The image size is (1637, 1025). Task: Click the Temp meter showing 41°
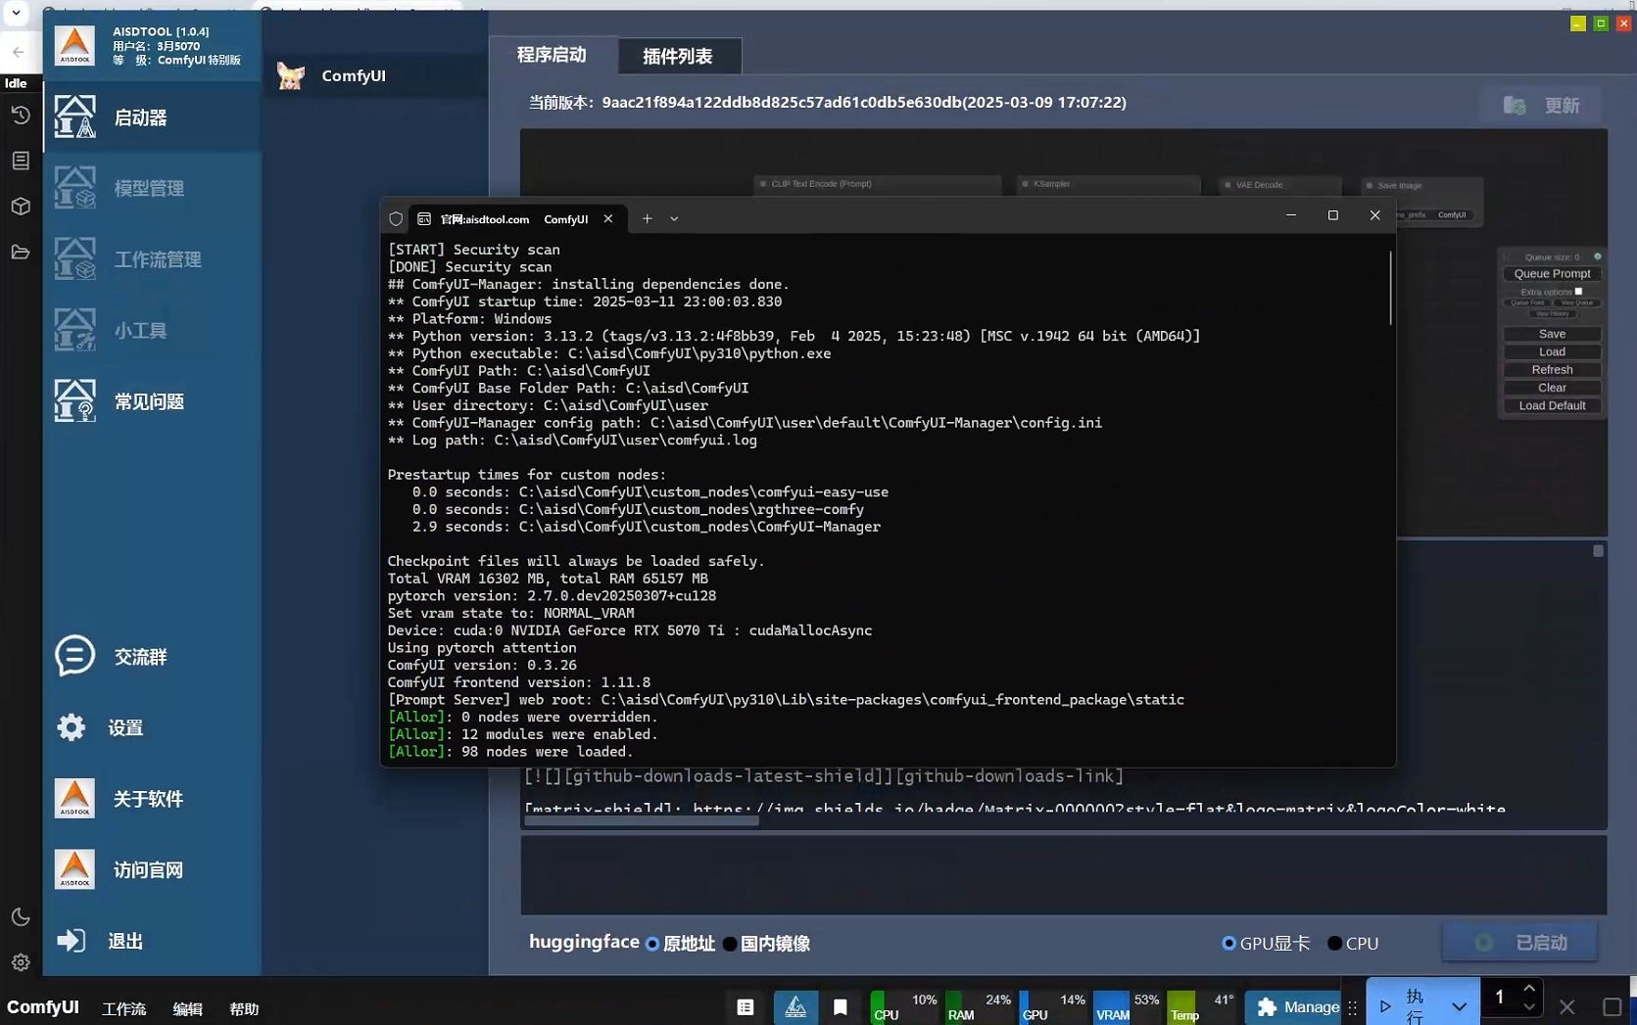click(1202, 1006)
